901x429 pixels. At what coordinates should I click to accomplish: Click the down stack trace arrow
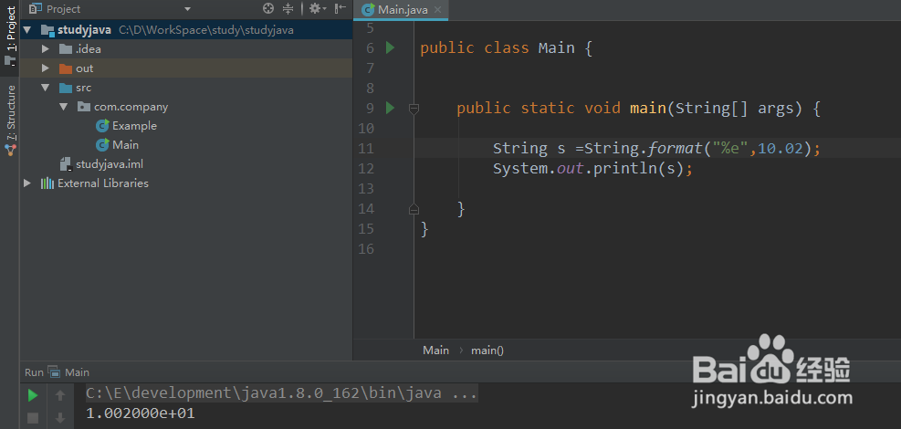coord(60,418)
